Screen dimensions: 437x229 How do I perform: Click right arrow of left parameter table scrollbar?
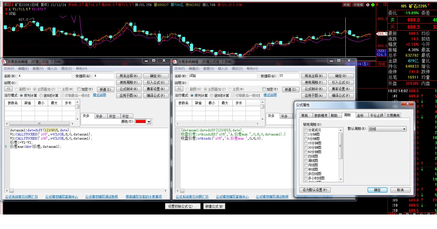(72, 124)
